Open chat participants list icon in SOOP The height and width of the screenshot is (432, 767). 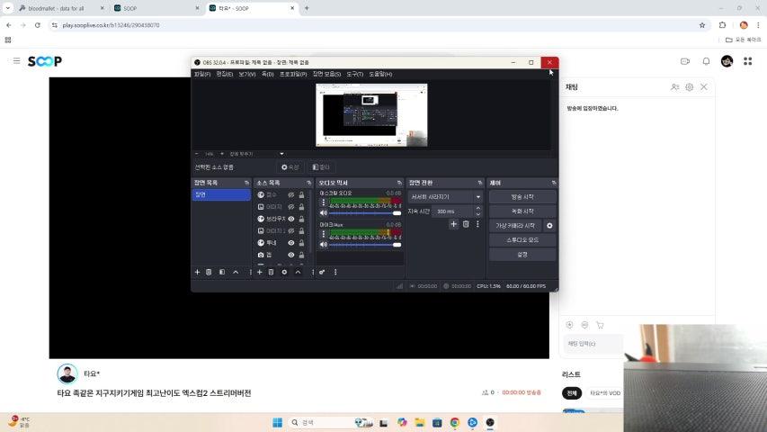pos(674,87)
